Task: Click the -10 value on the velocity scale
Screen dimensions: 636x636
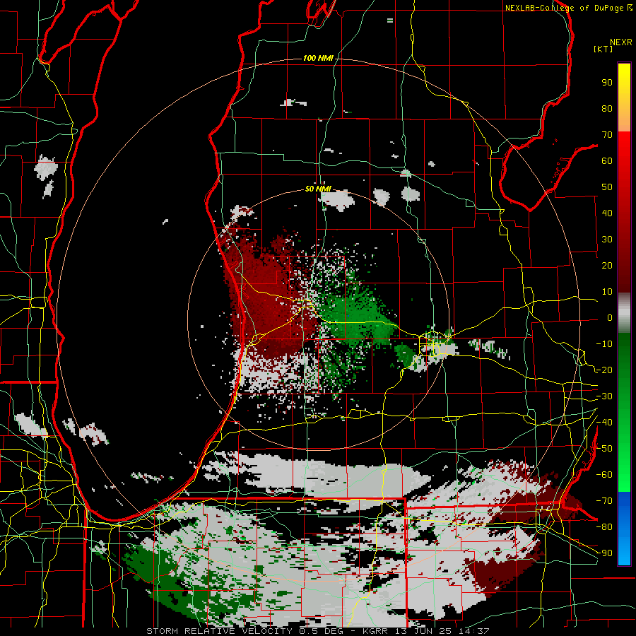Action: [604, 344]
